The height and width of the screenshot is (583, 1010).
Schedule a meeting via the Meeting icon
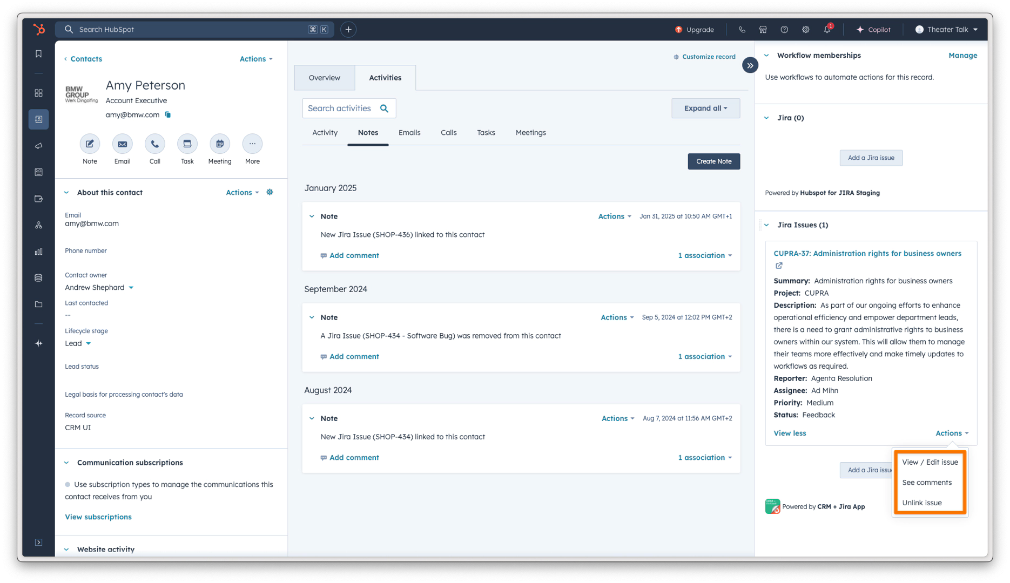coord(219,144)
